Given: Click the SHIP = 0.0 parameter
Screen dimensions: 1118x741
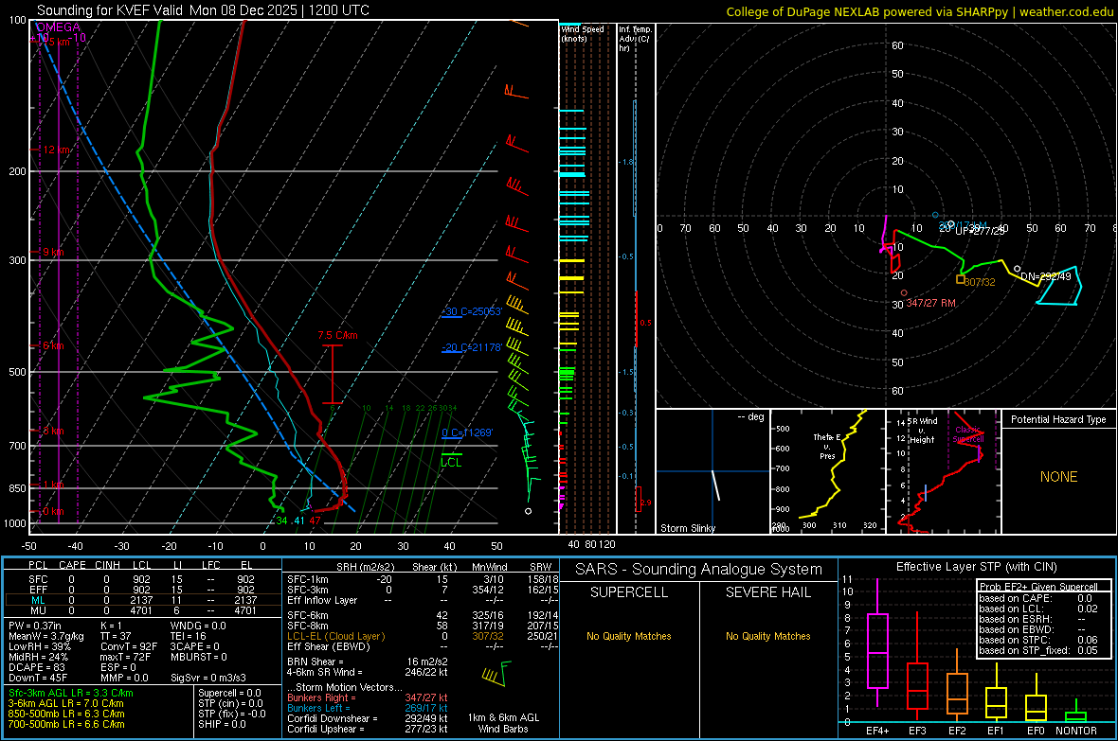Looking at the screenshot, I should pyautogui.click(x=222, y=724).
